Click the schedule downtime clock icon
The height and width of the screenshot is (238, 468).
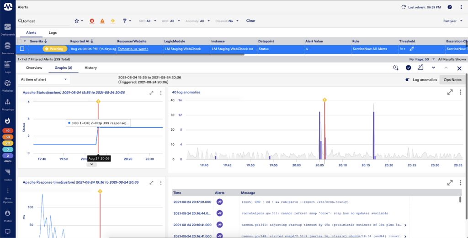(x=396, y=68)
